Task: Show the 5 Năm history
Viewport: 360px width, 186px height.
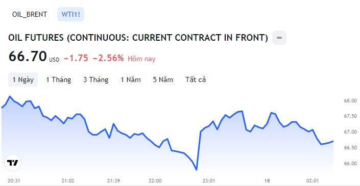Action: [x=163, y=79]
